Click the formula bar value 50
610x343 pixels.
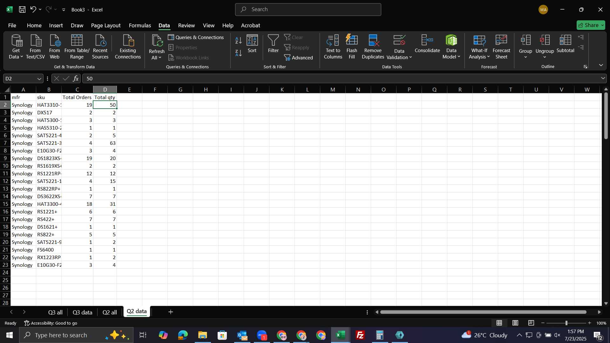[90, 78]
